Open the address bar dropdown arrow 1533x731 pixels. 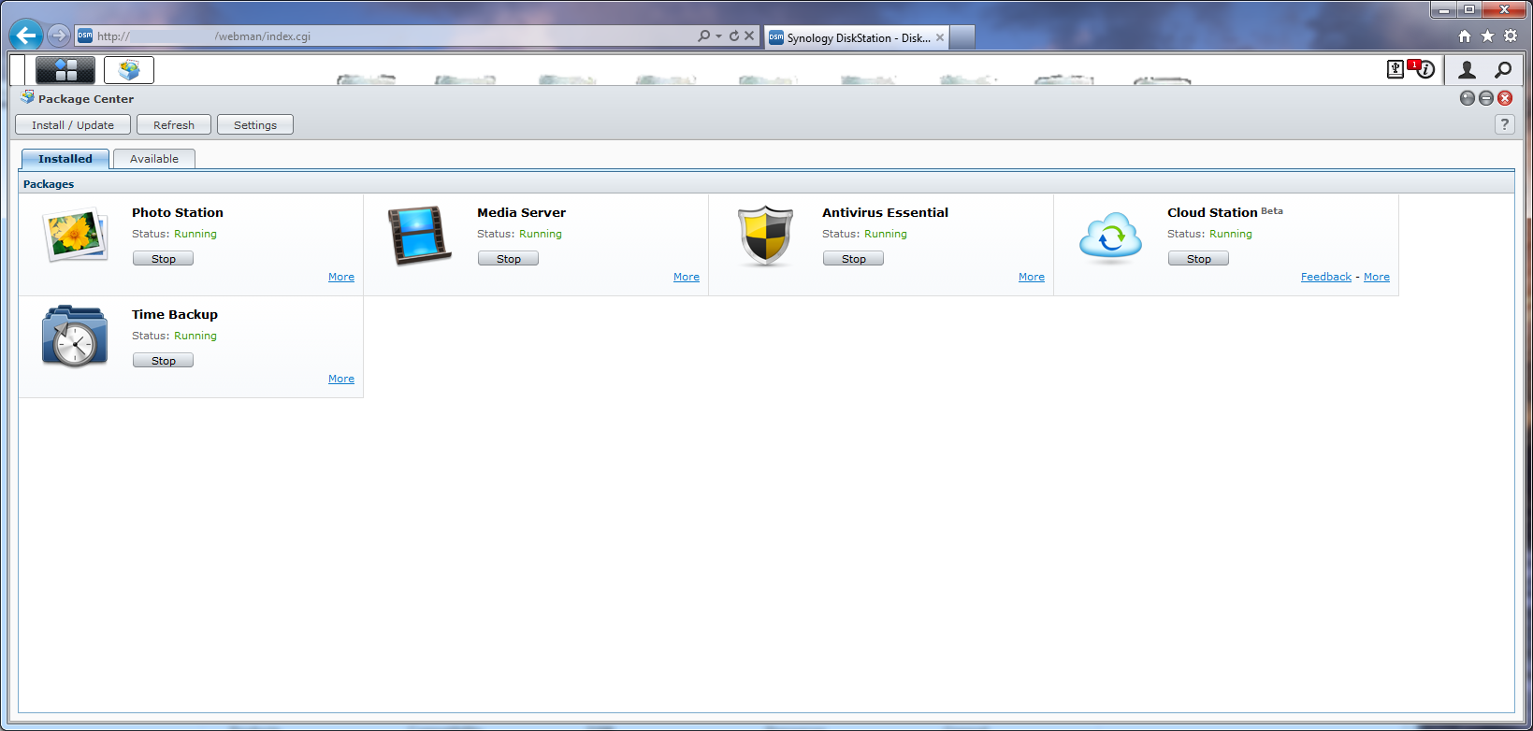718,36
